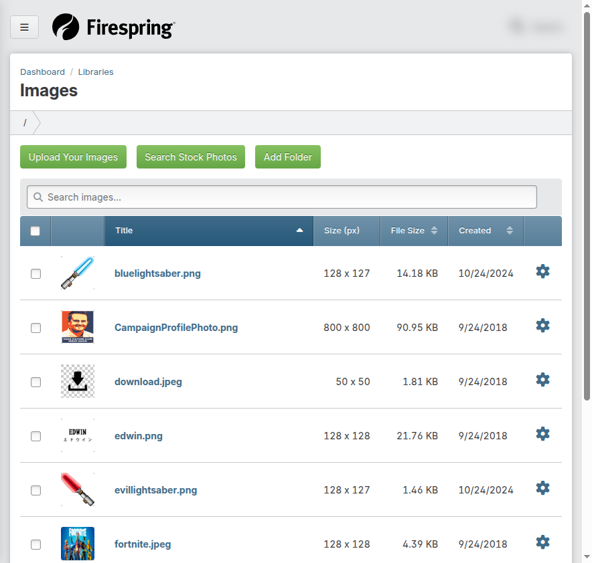Click the 1.81 KB file size cell
Image resolution: width=592 pixels, height=563 pixels.
coord(420,382)
